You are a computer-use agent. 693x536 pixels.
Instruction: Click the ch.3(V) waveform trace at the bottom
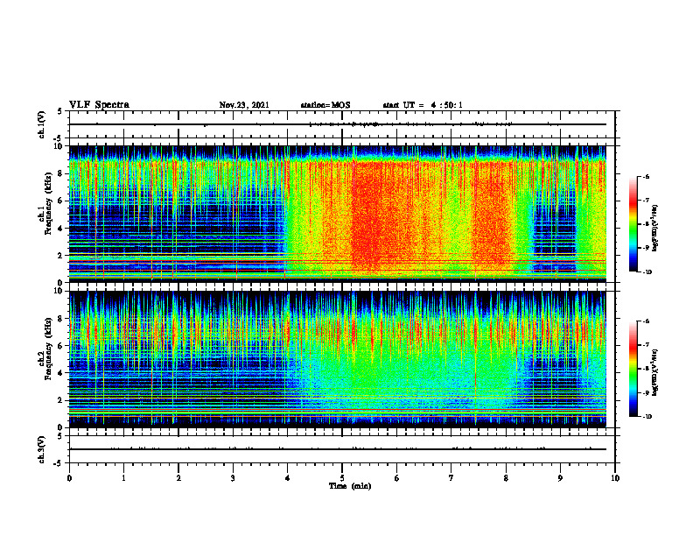[338, 449]
